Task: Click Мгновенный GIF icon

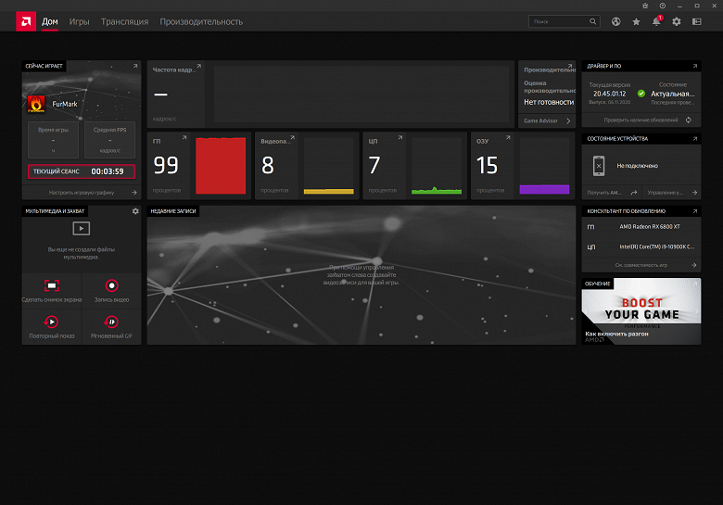Action: pos(111,322)
